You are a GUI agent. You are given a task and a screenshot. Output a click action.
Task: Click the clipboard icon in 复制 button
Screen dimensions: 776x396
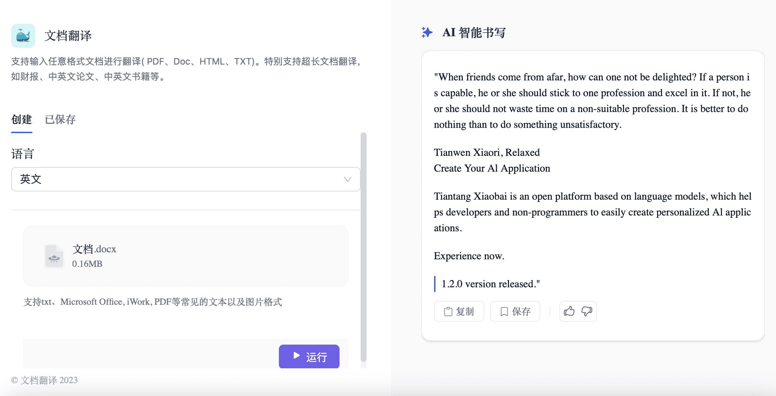click(x=448, y=311)
